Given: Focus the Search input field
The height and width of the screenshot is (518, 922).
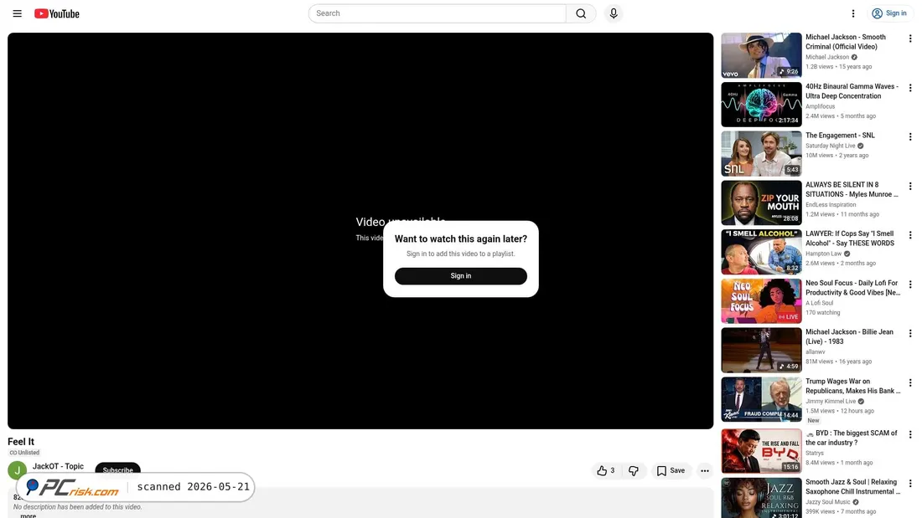Looking at the screenshot, I should click(x=437, y=13).
